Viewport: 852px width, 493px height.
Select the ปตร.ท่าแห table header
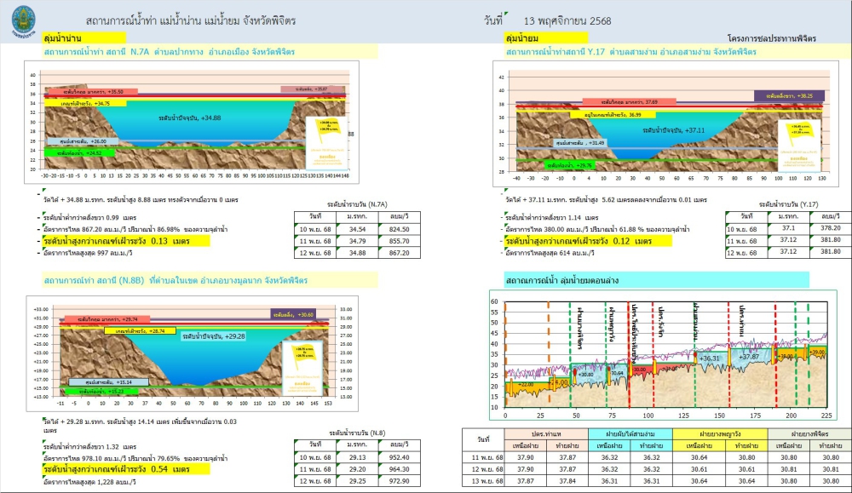(544, 434)
